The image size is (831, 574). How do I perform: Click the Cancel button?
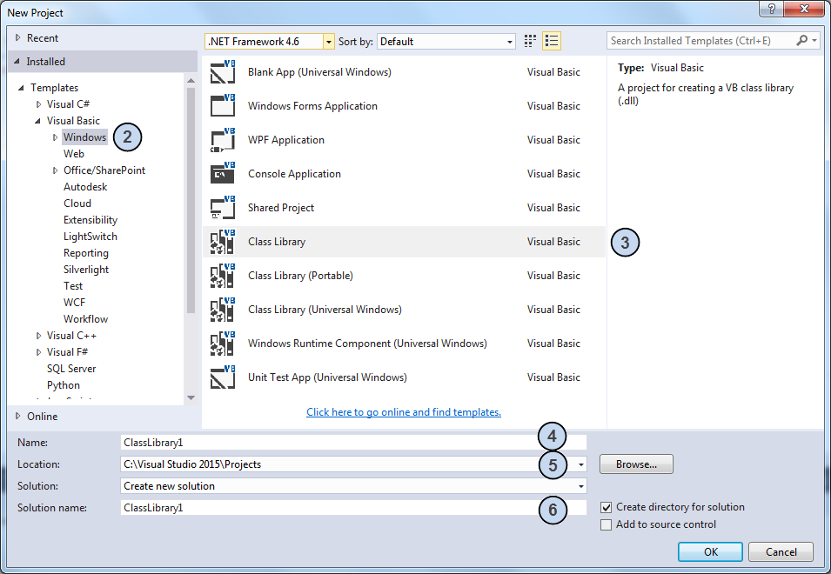(x=781, y=551)
